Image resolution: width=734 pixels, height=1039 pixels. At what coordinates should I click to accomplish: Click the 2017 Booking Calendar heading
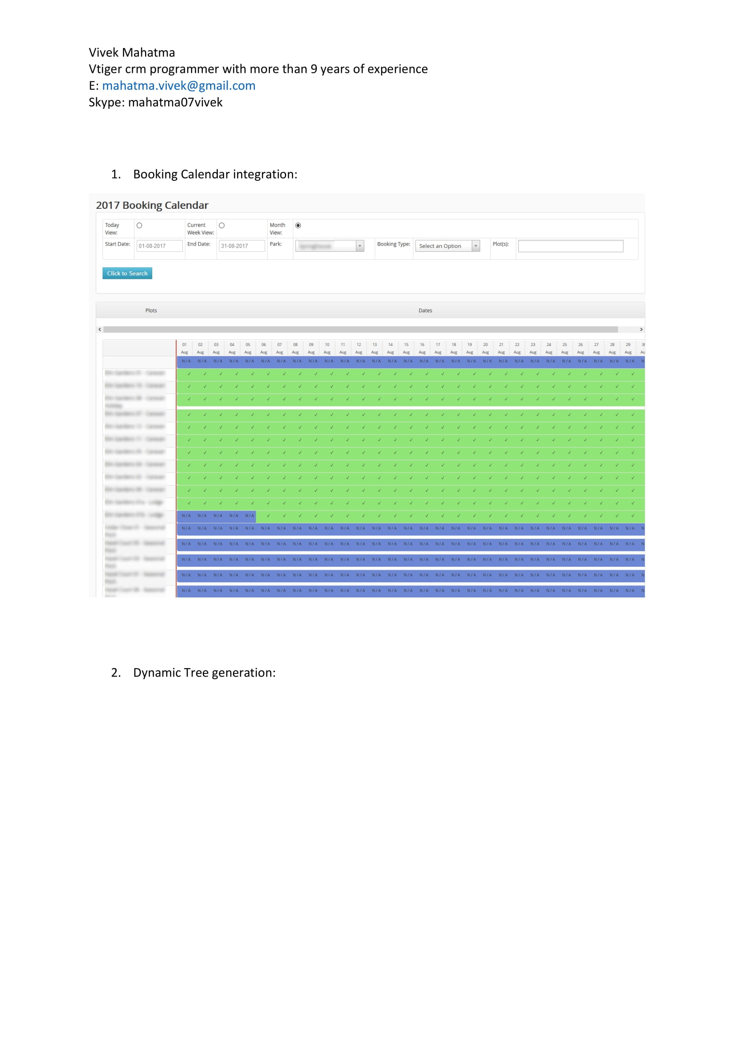pyautogui.click(x=152, y=205)
